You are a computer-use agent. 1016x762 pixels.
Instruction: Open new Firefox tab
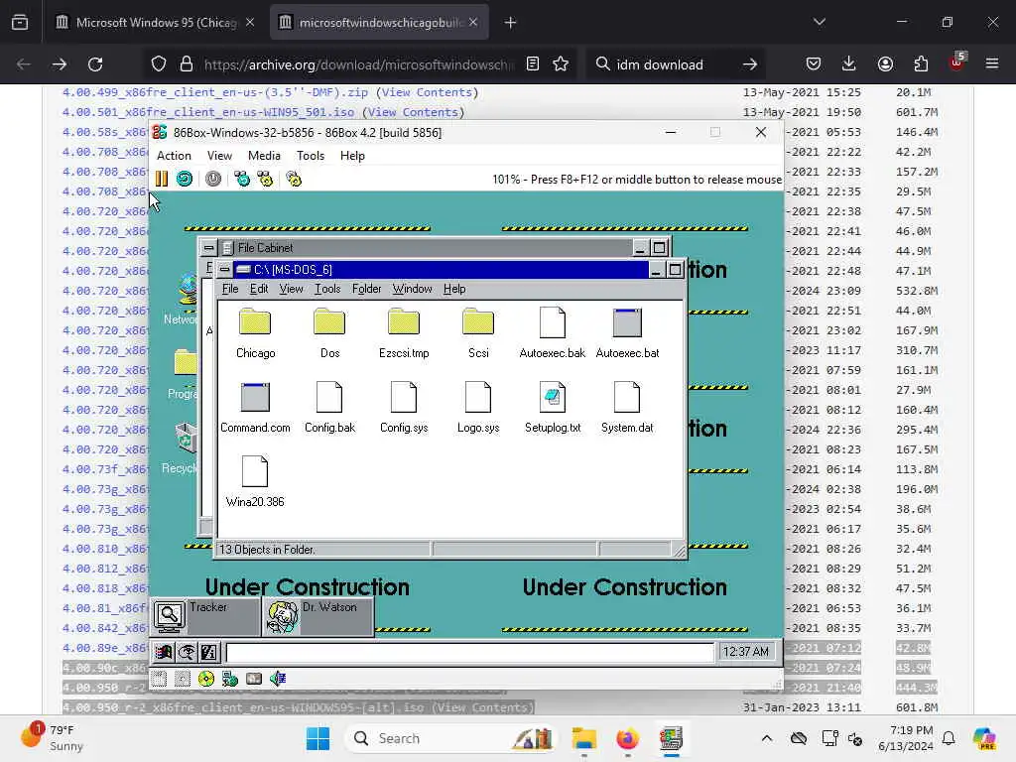pyautogui.click(x=511, y=23)
